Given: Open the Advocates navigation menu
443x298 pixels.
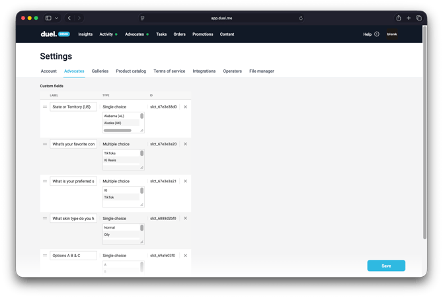Looking at the screenshot, I should [134, 34].
